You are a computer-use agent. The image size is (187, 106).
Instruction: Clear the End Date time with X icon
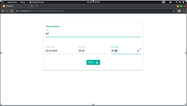(x=138, y=51)
